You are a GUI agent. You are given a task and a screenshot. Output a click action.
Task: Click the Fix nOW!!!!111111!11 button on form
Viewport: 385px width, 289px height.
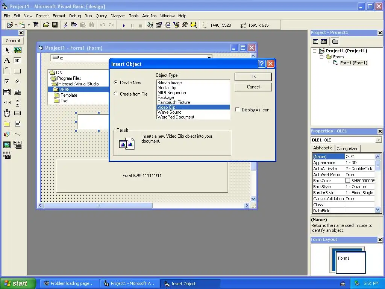pyautogui.click(x=142, y=176)
